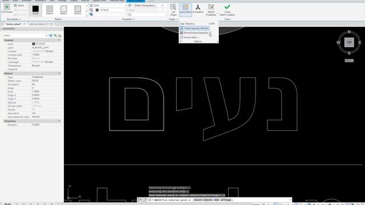This screenshot has height=205, width=365.
Task: Click the Hatch Transparency value field
Action: [162, 5]
